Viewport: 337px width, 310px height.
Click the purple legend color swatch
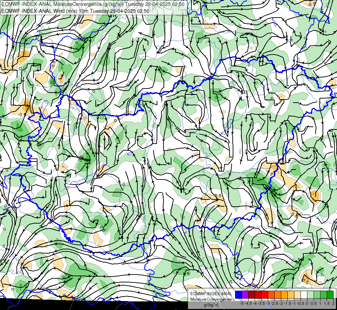click(245, 294)
